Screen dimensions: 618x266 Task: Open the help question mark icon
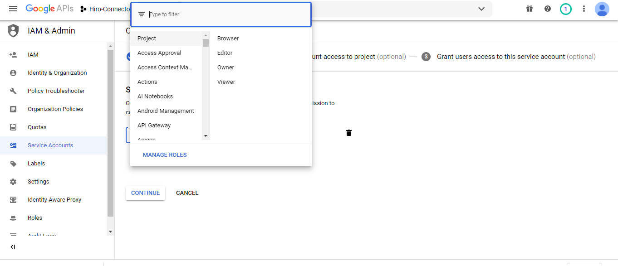point(548,9)
